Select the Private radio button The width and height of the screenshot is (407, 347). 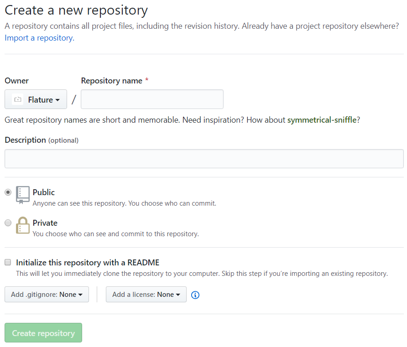click(8, 223)
